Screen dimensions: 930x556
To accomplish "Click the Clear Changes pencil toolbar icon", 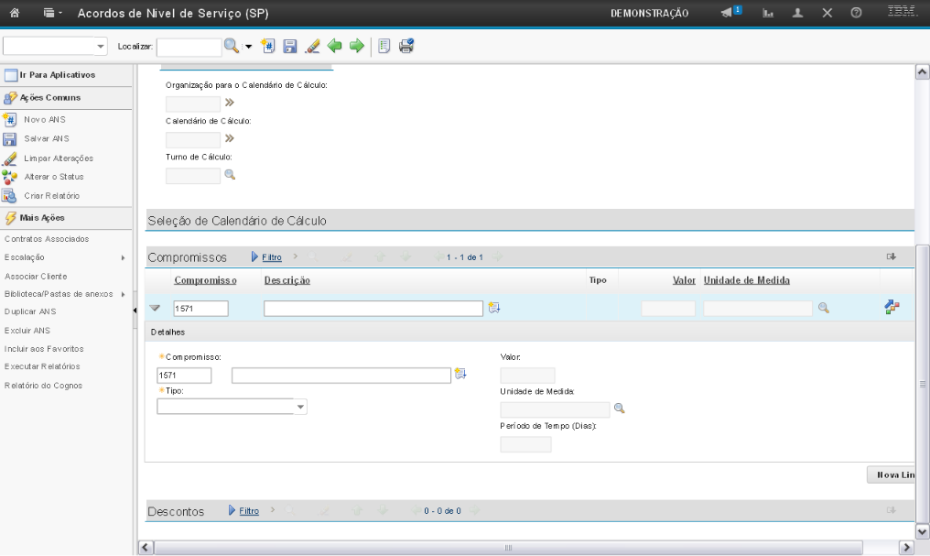I will (x=311, y=47).
